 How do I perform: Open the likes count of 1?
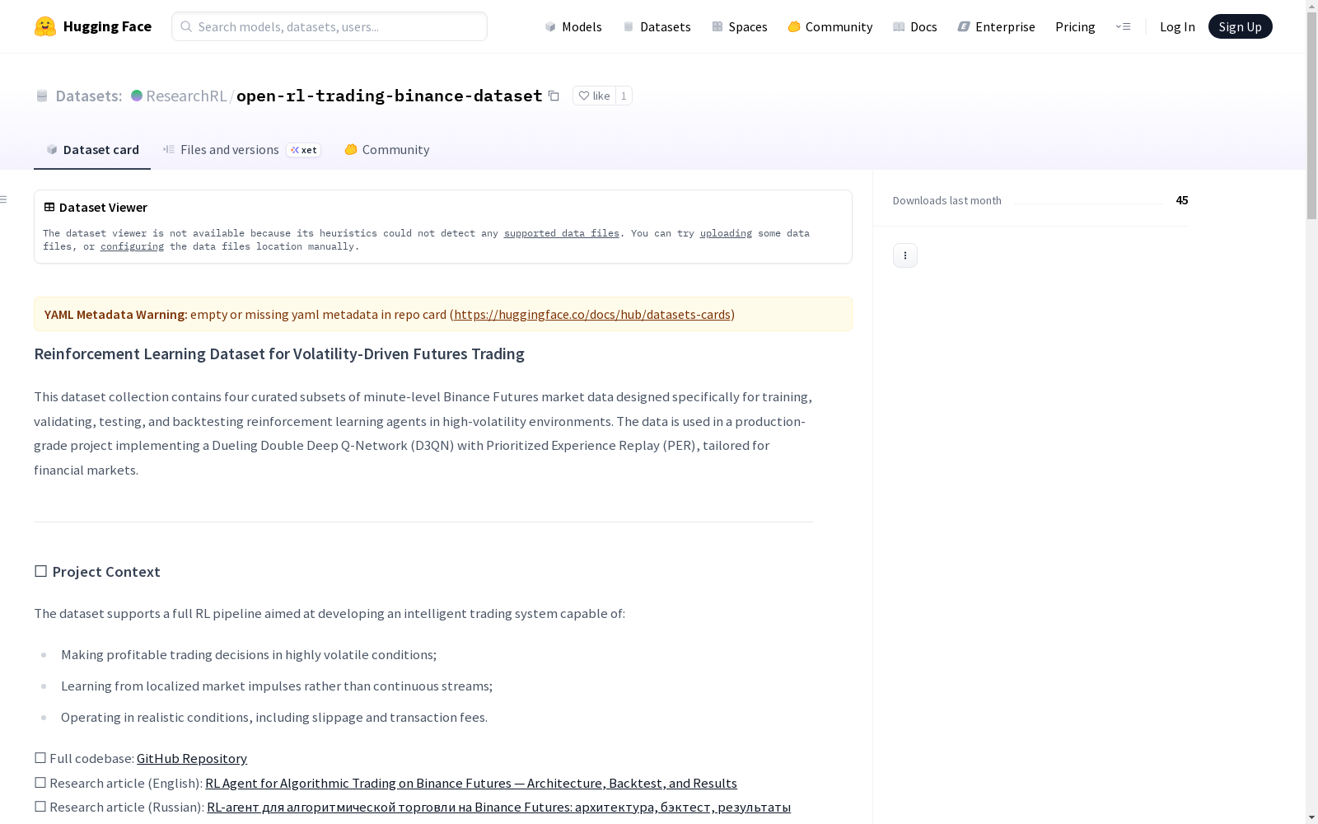pos(624,96)
